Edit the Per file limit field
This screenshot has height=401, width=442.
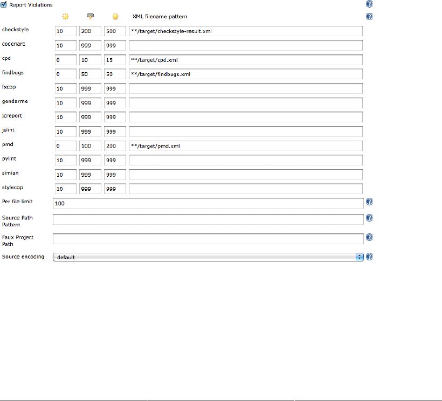(x=208, y=203)
